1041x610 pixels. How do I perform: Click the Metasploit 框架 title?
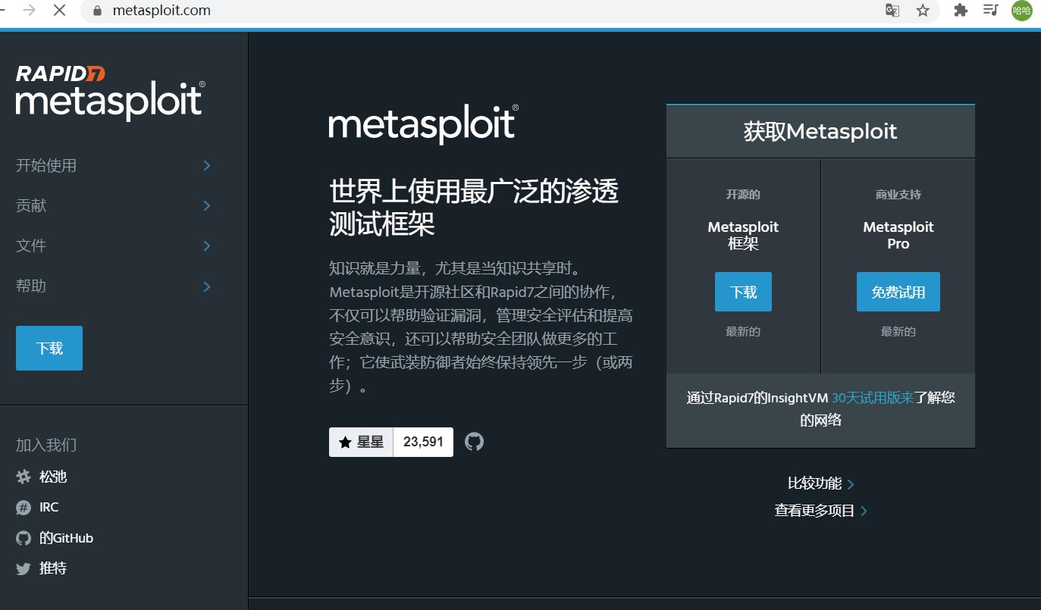[743, 235]
